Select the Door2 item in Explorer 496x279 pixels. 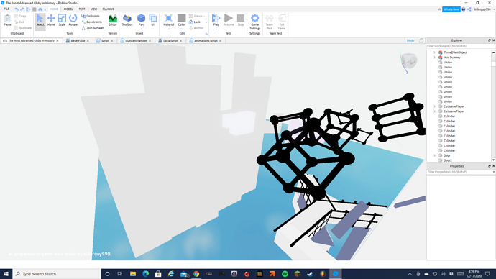[448, 160]
